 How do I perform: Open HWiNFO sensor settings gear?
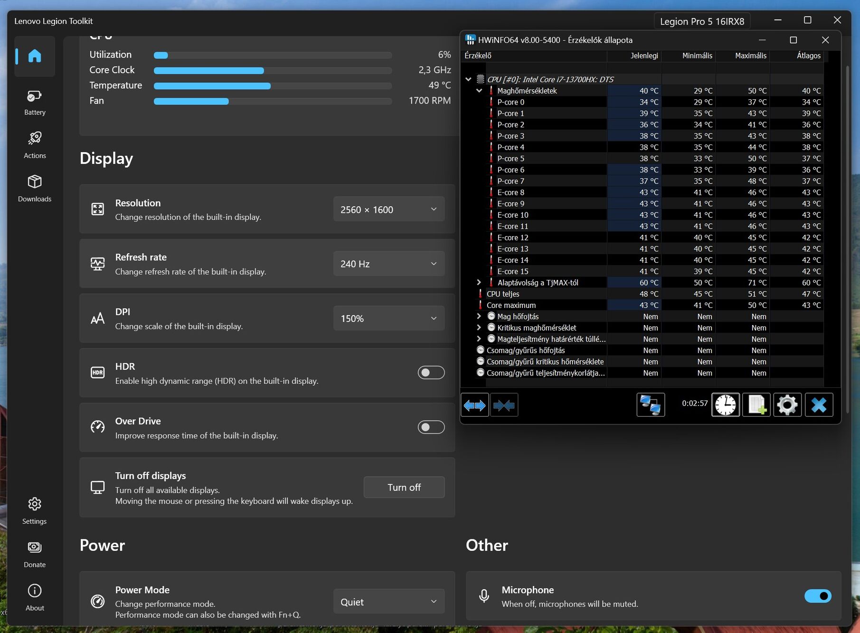pos(787,405)
